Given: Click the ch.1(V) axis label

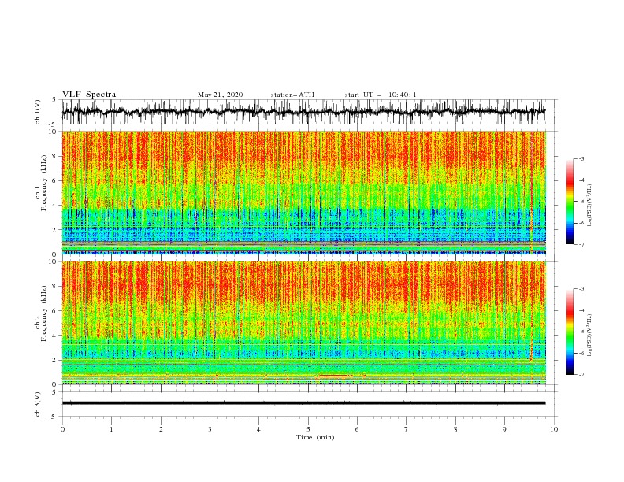Looking at the screenshot, I should [x=38, y=112].
